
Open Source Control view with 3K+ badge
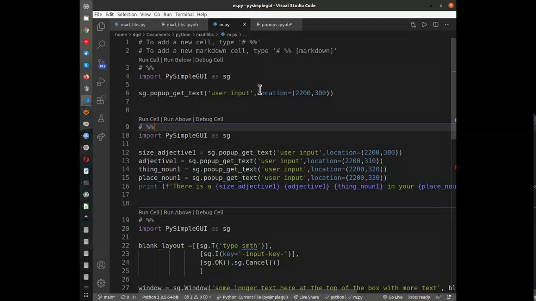coord(101,63)
